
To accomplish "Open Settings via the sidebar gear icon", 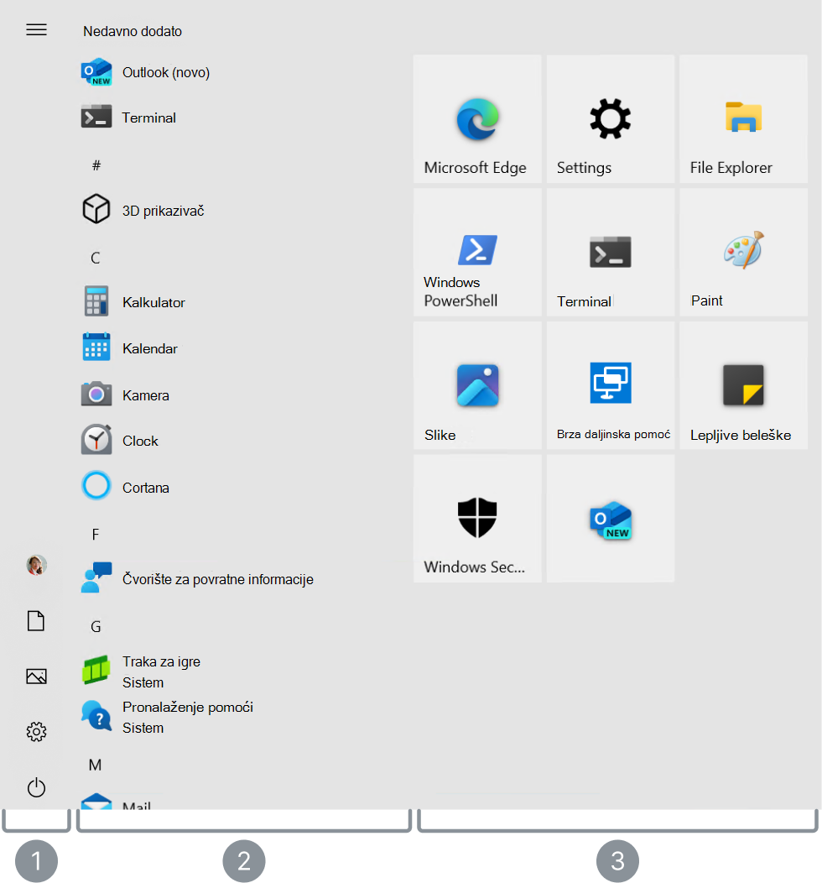I will tap(37, 732).
